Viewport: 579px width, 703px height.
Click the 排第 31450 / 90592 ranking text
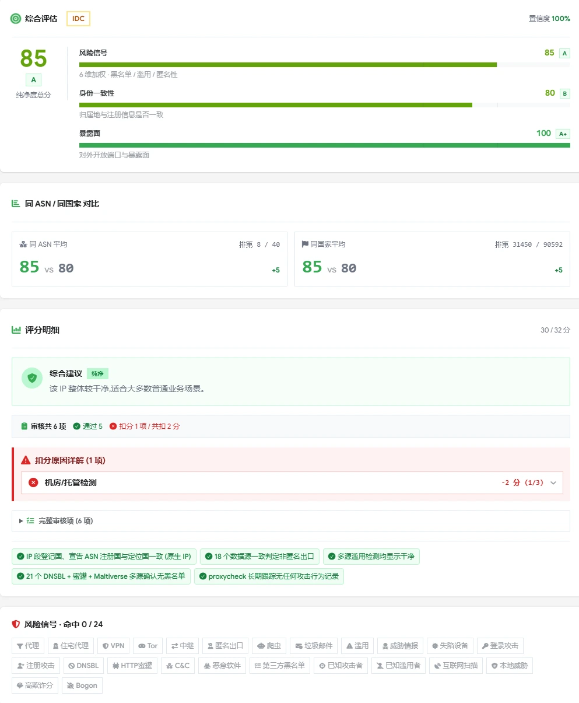529,244
